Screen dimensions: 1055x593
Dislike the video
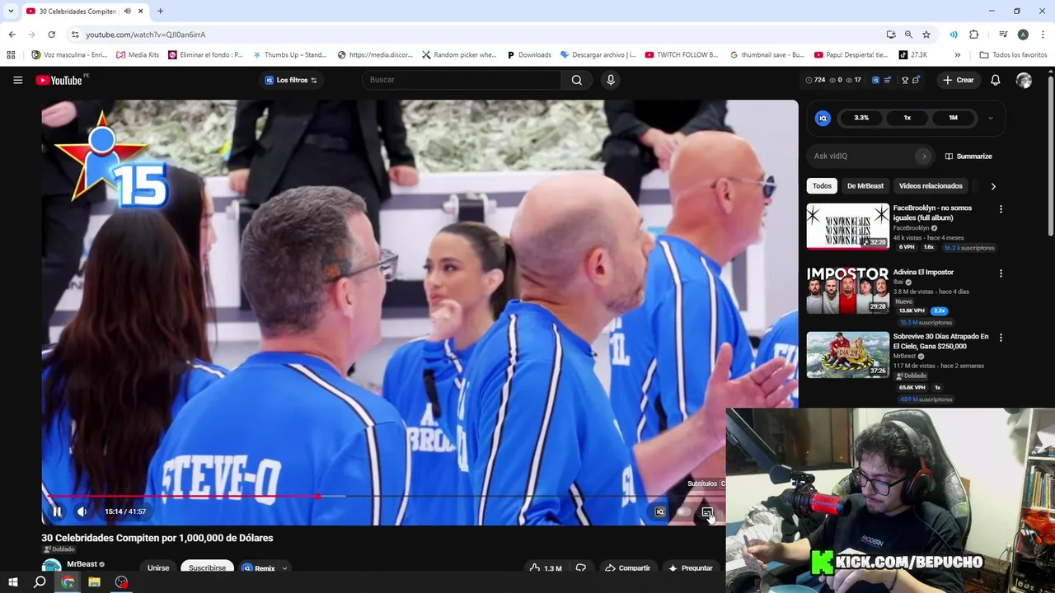pos(581,567)
